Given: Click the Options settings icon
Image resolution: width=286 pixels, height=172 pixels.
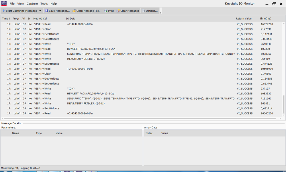Looking at the screenshot, I should point(144,11).
